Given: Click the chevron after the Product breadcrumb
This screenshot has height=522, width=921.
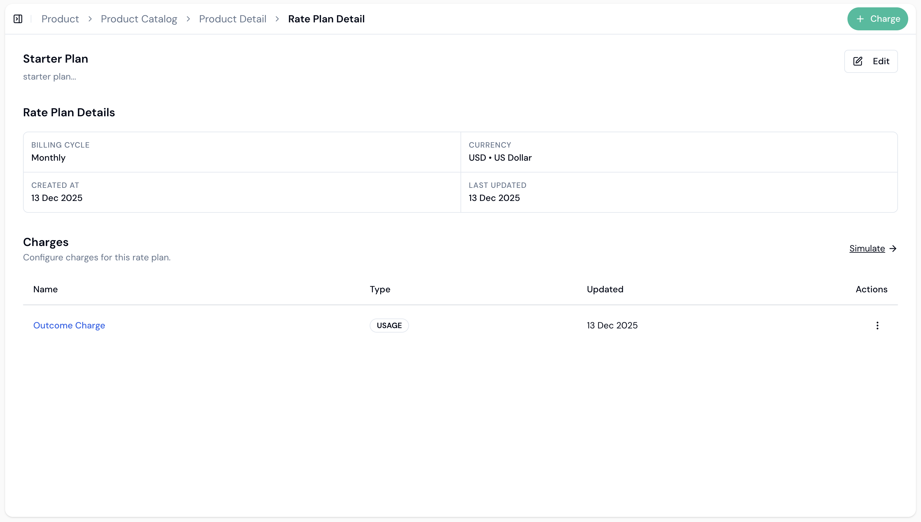Looking at the screenshot, I should click(x=90, y=19).
